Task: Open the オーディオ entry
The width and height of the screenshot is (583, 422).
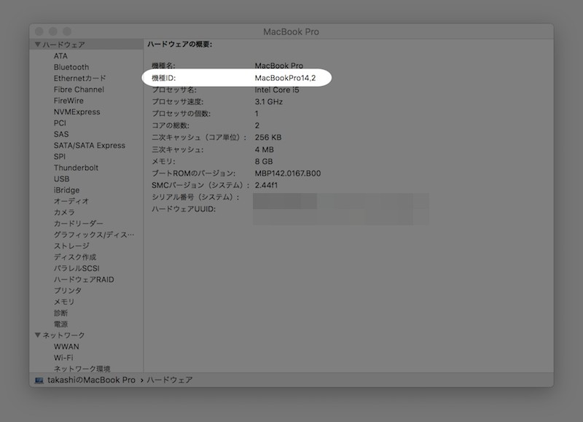Action: point(71,201)
